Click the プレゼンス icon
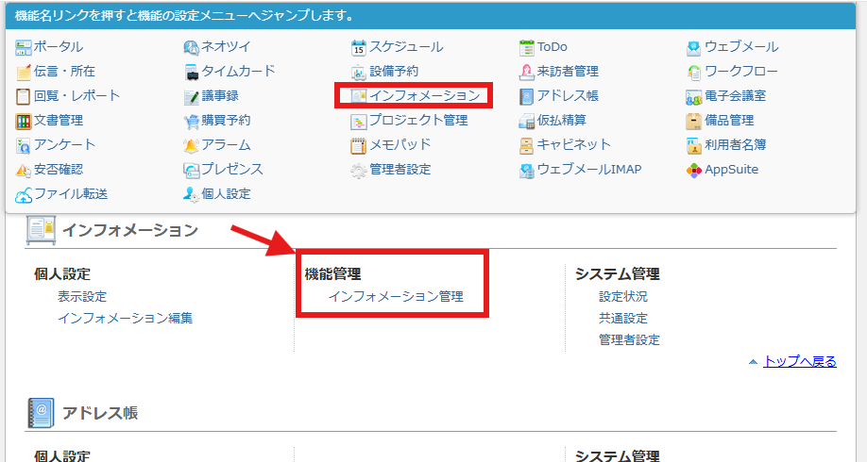 click(192, 170)
